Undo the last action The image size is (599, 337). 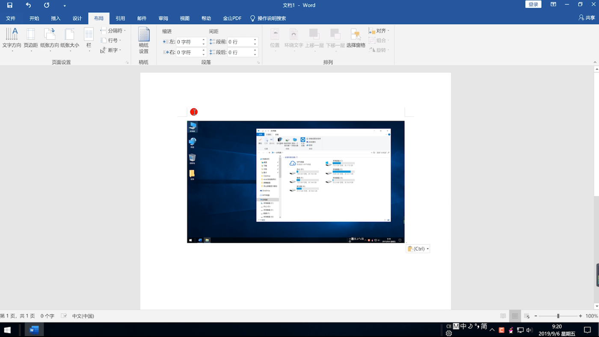(28, 5)
